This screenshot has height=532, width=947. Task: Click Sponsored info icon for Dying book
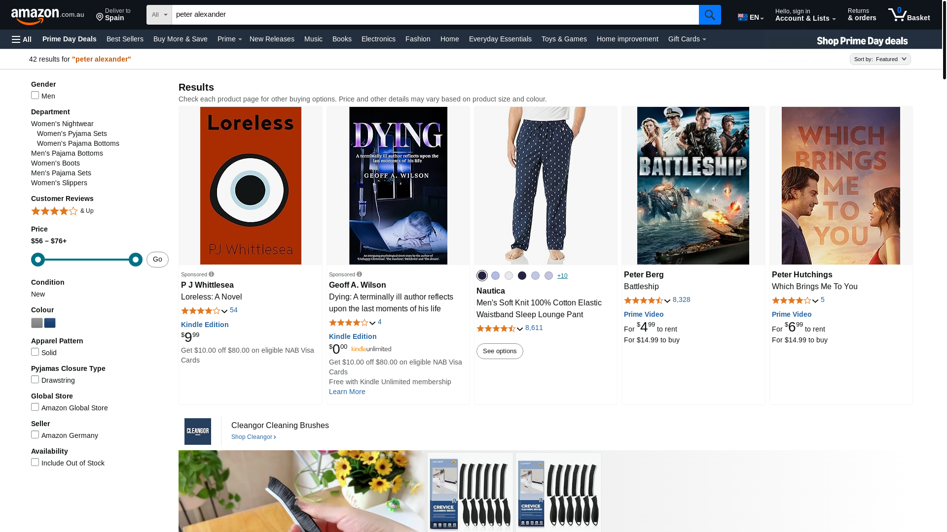pos(360,274)
